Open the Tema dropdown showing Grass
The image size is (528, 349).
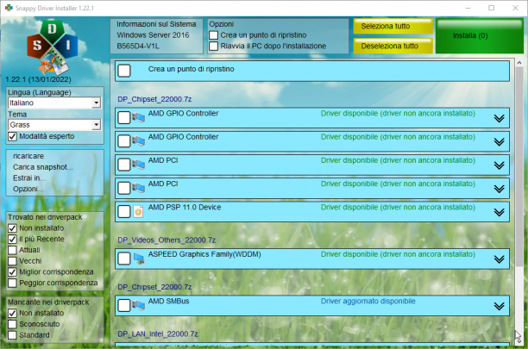point(54,125)
